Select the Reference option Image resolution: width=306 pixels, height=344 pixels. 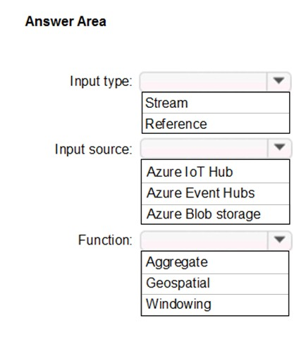coord(216,123)
